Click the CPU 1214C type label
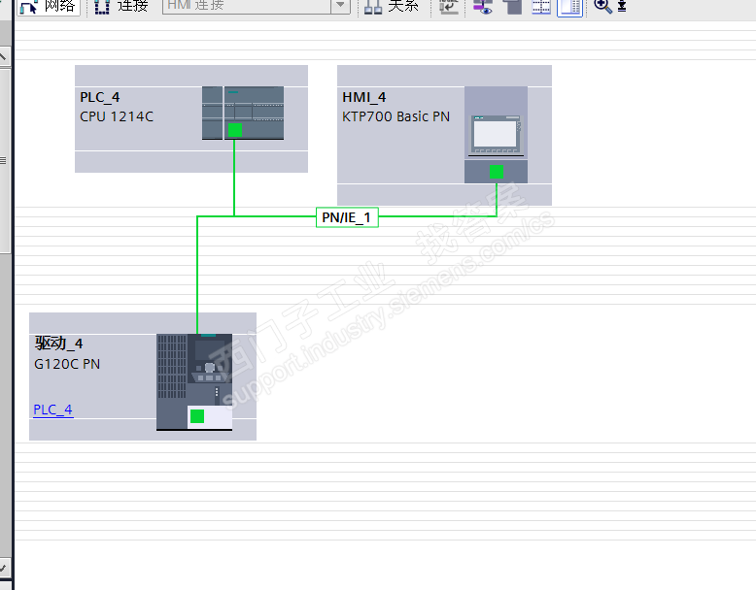This screenshot has height=590, width=756. tap(117, 116)
